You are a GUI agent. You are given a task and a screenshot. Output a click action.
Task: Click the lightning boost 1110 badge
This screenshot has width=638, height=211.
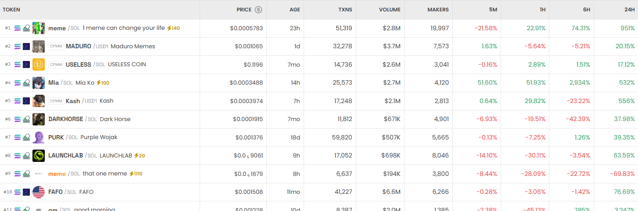pyautogui.click(x=136, y=174)
